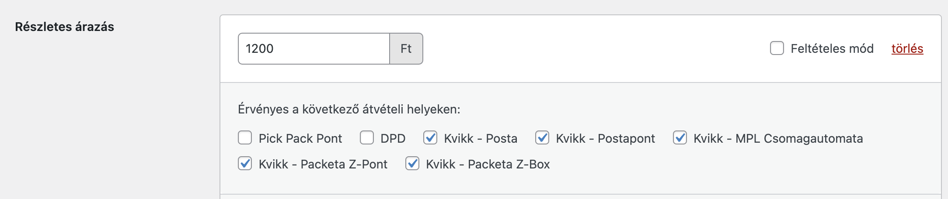Click the Kvikk - Postapont label text
The image size is (948, 199).
pos(605,139)
